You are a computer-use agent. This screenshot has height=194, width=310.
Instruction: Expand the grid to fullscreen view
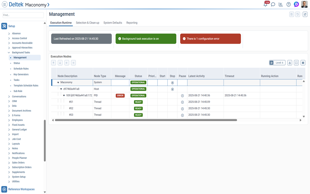[296, 63]
